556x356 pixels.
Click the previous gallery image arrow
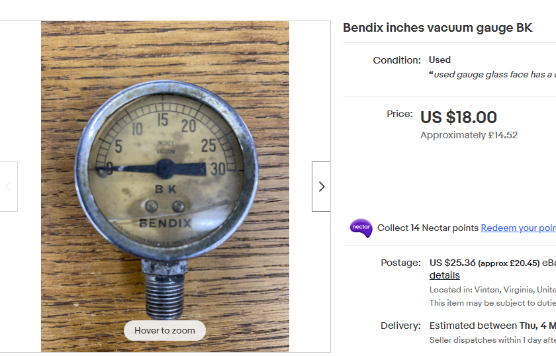[8, 187]
